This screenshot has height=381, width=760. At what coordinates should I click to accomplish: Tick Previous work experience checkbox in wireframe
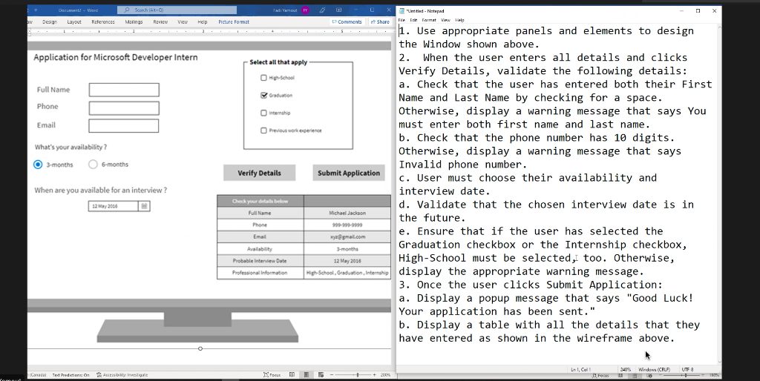[263, 130]
